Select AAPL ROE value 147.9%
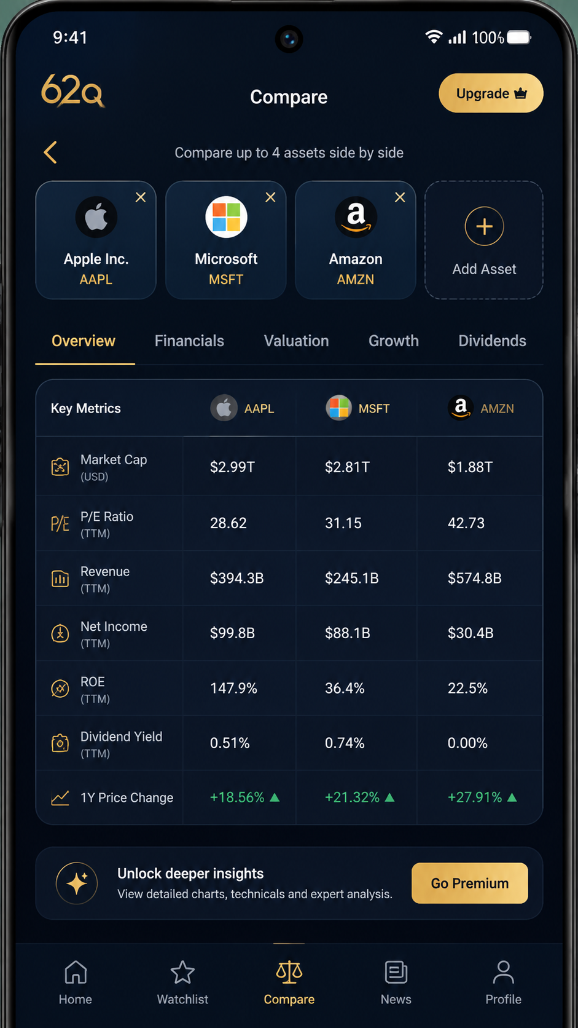 click(x=233, y=689)
